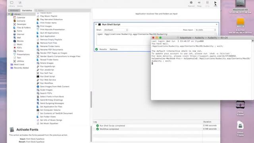The width and height of the screenshot is (254, 143).
Task: Open Most Used smart folder
Action: pyautogui.click(x=19, y=64)
